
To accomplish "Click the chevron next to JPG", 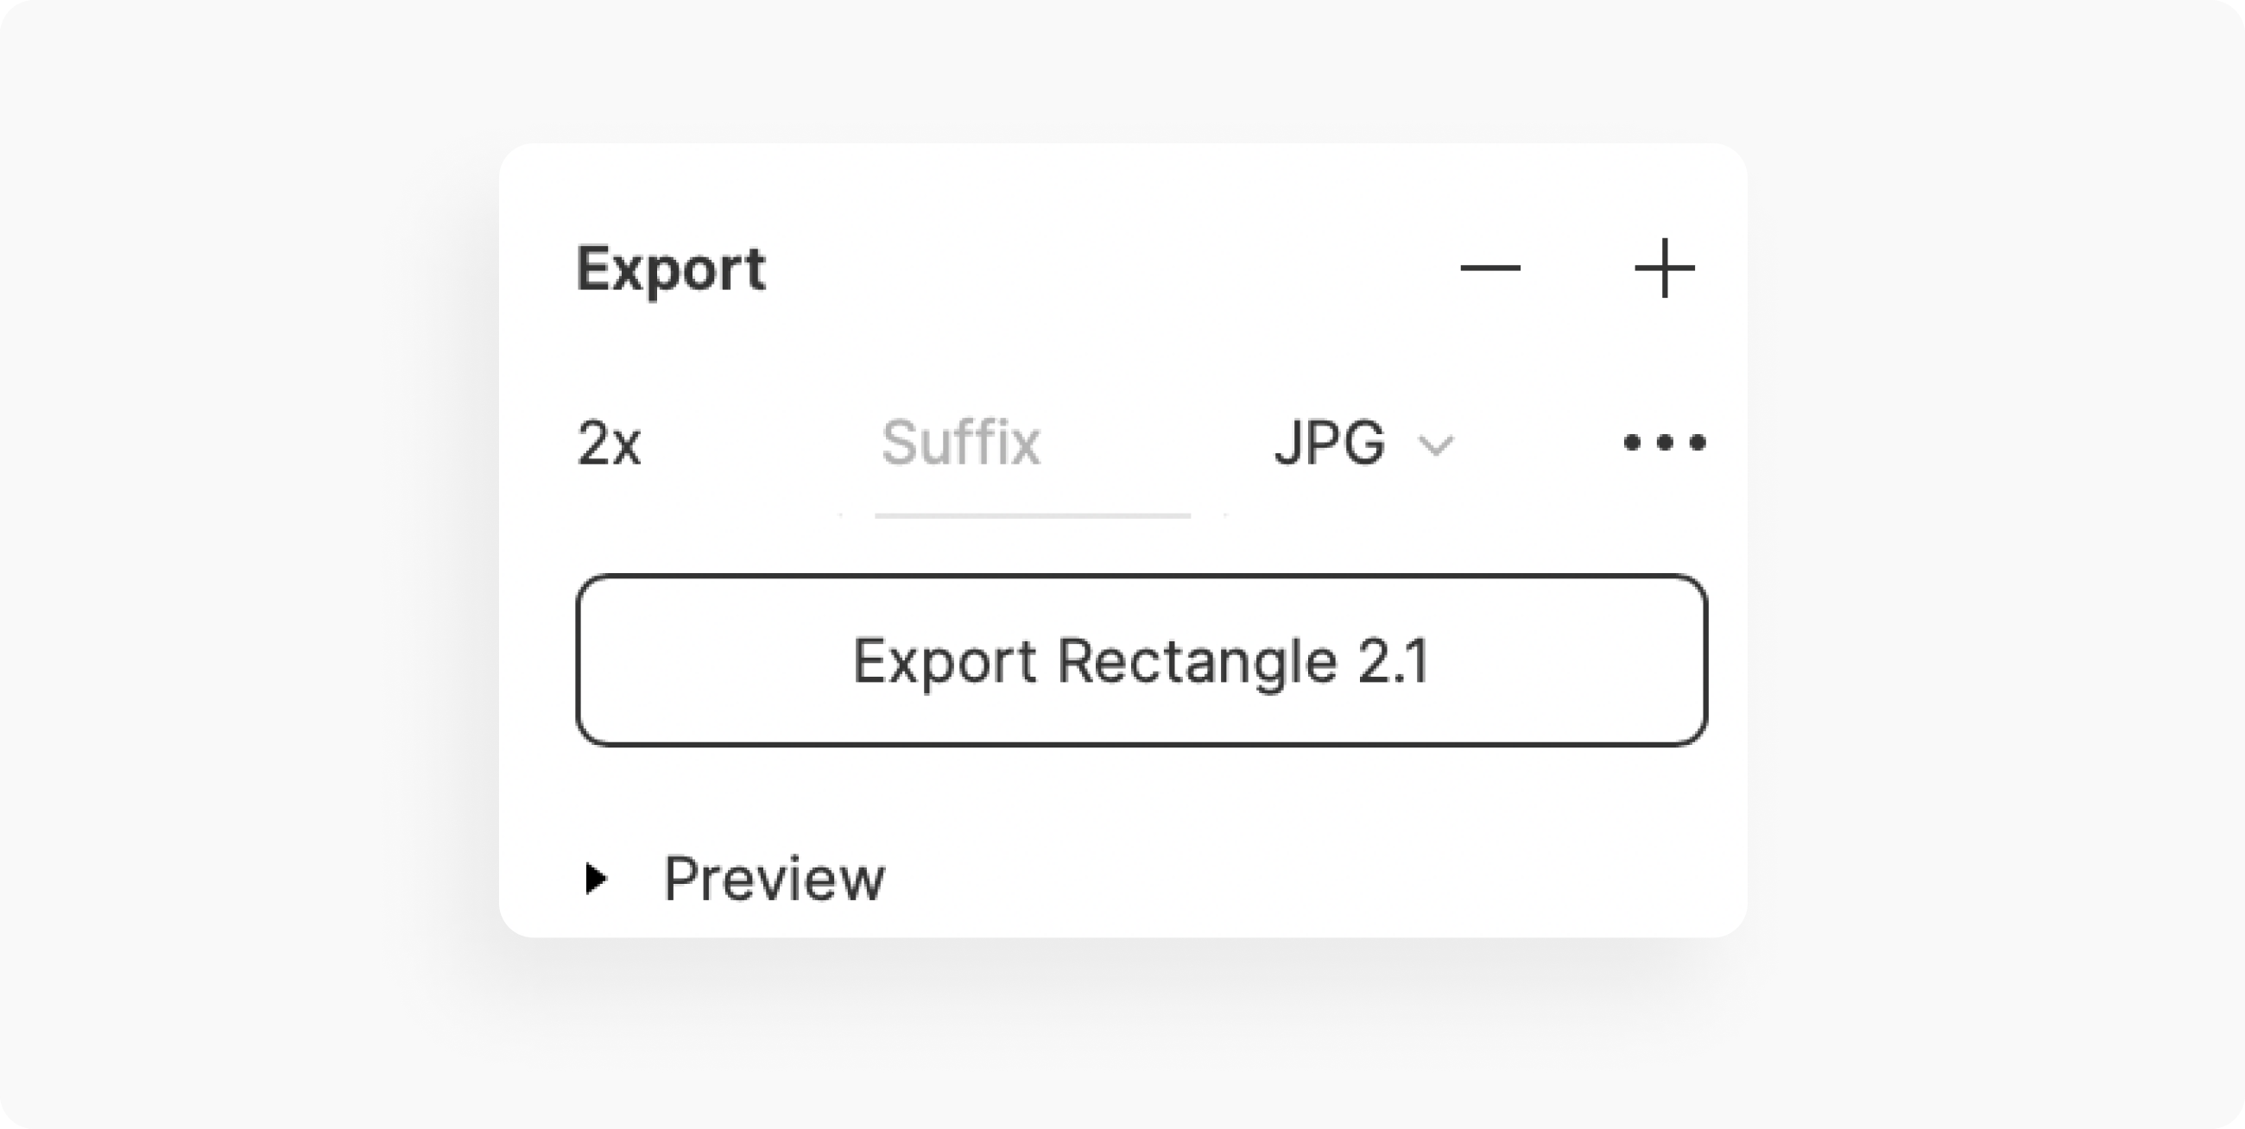I will pos(1435,446).
